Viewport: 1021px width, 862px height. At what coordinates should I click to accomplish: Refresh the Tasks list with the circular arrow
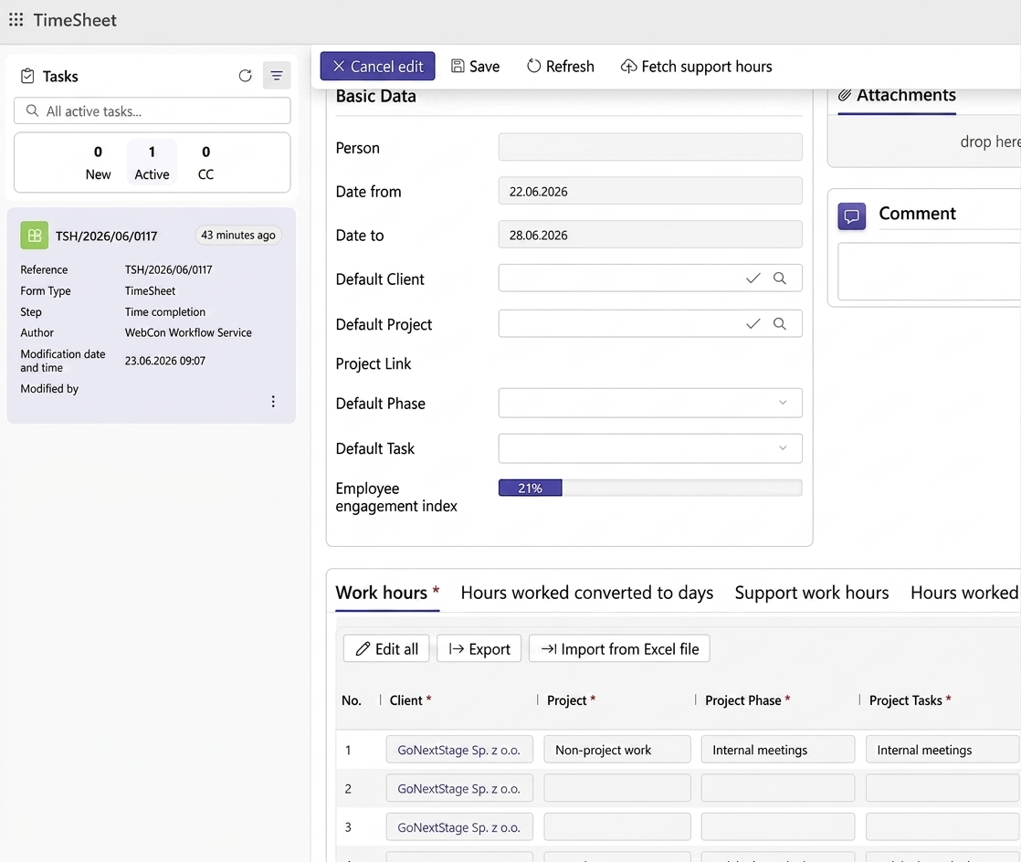[245, 76]
